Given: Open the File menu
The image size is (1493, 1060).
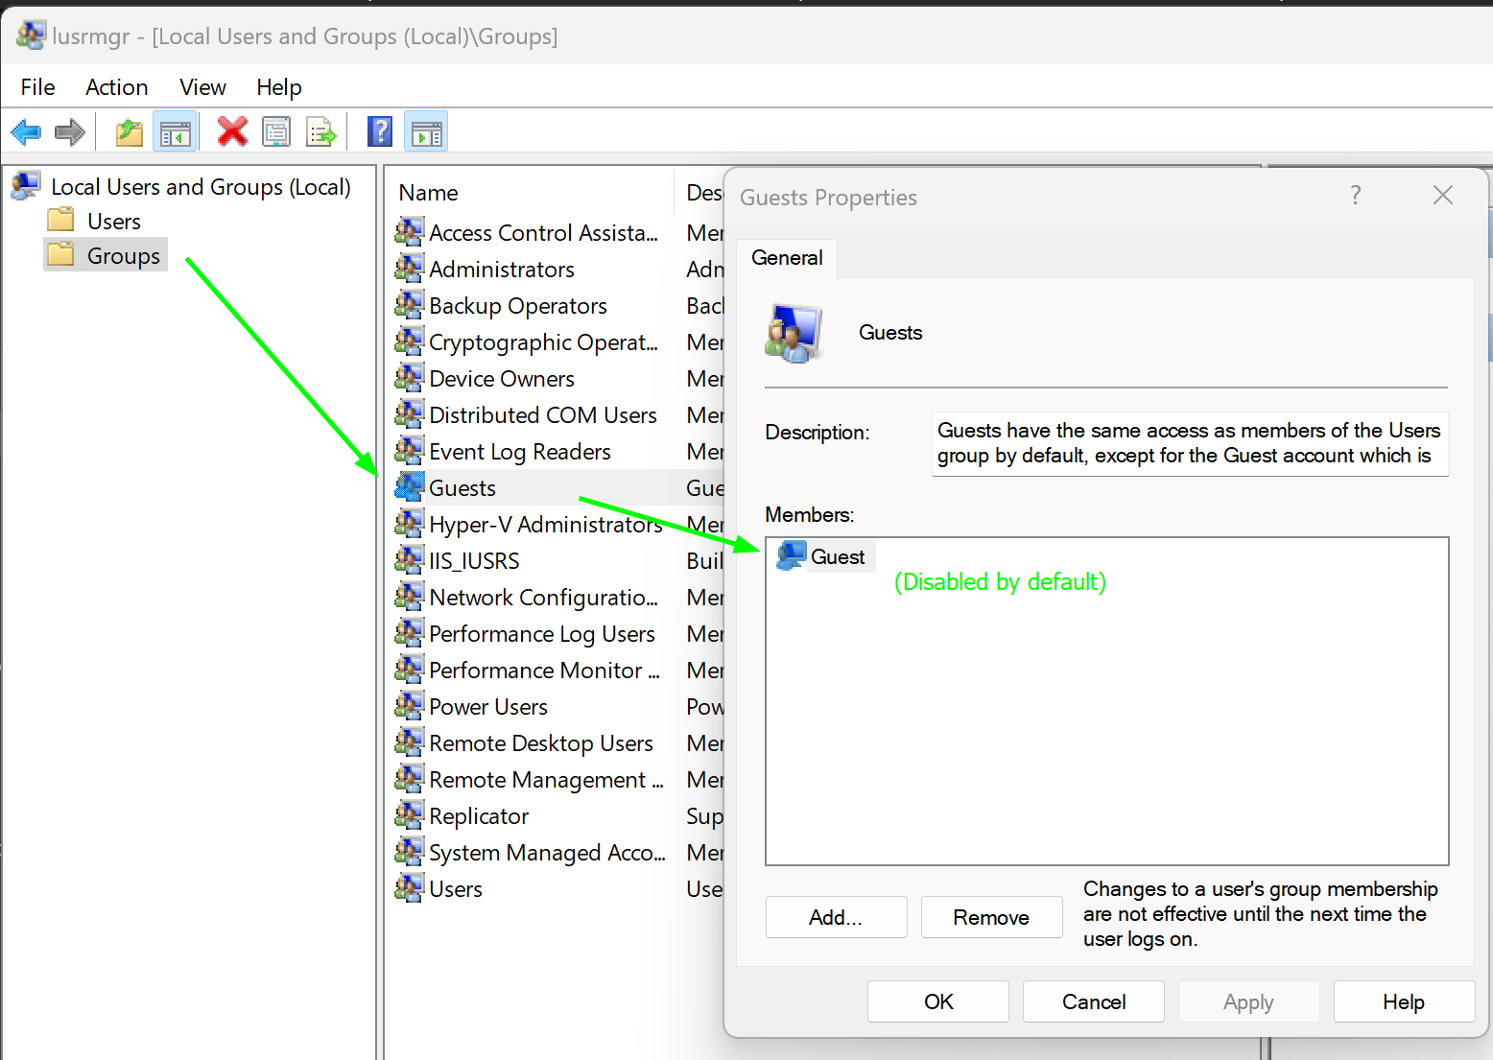Looking at the screenshot, I should 38,87.
